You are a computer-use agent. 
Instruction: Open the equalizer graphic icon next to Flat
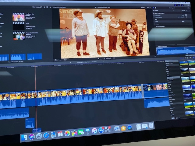pos(186,15)
